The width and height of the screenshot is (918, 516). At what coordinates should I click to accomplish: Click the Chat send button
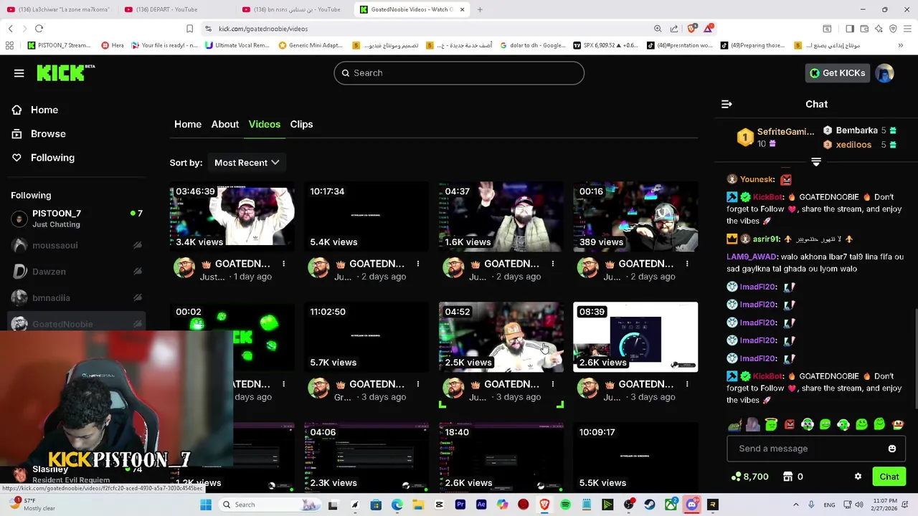pos(889,477)
